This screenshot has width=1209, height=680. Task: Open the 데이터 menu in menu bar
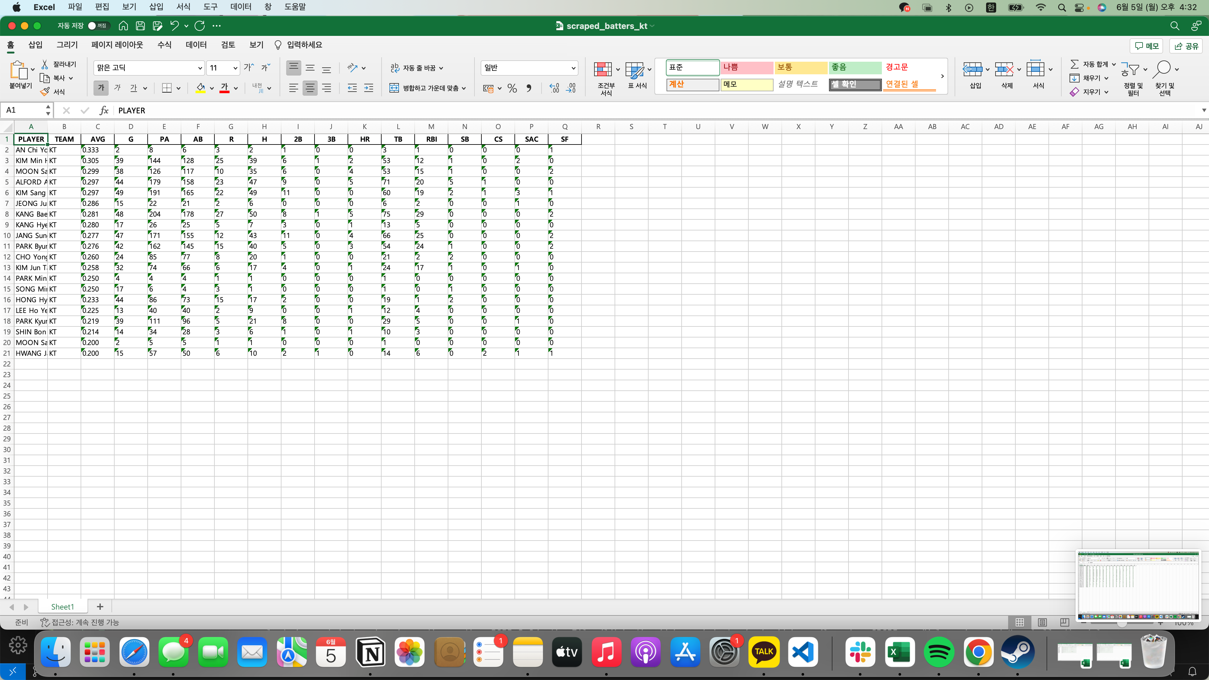tap(241, 7)
